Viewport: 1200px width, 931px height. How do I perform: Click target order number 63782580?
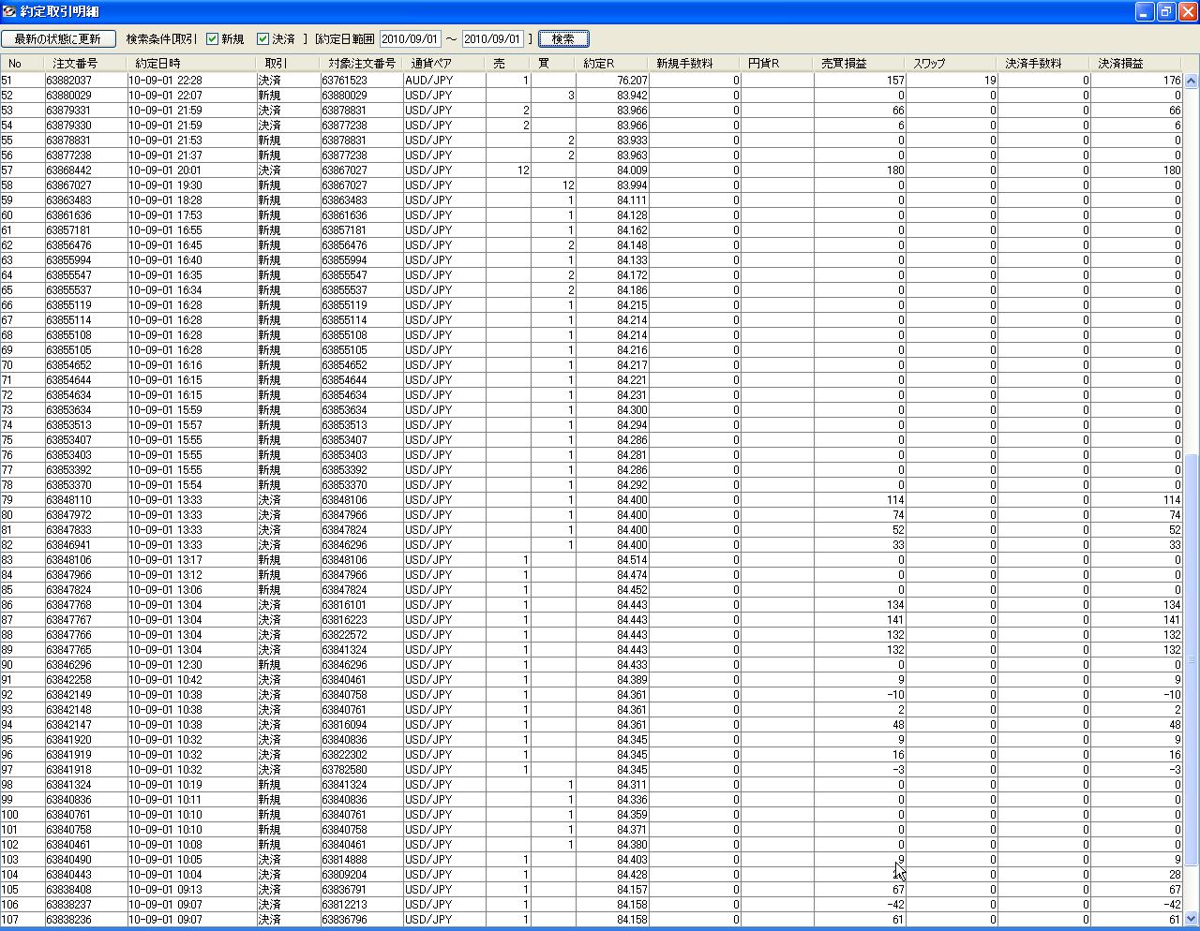344,770
